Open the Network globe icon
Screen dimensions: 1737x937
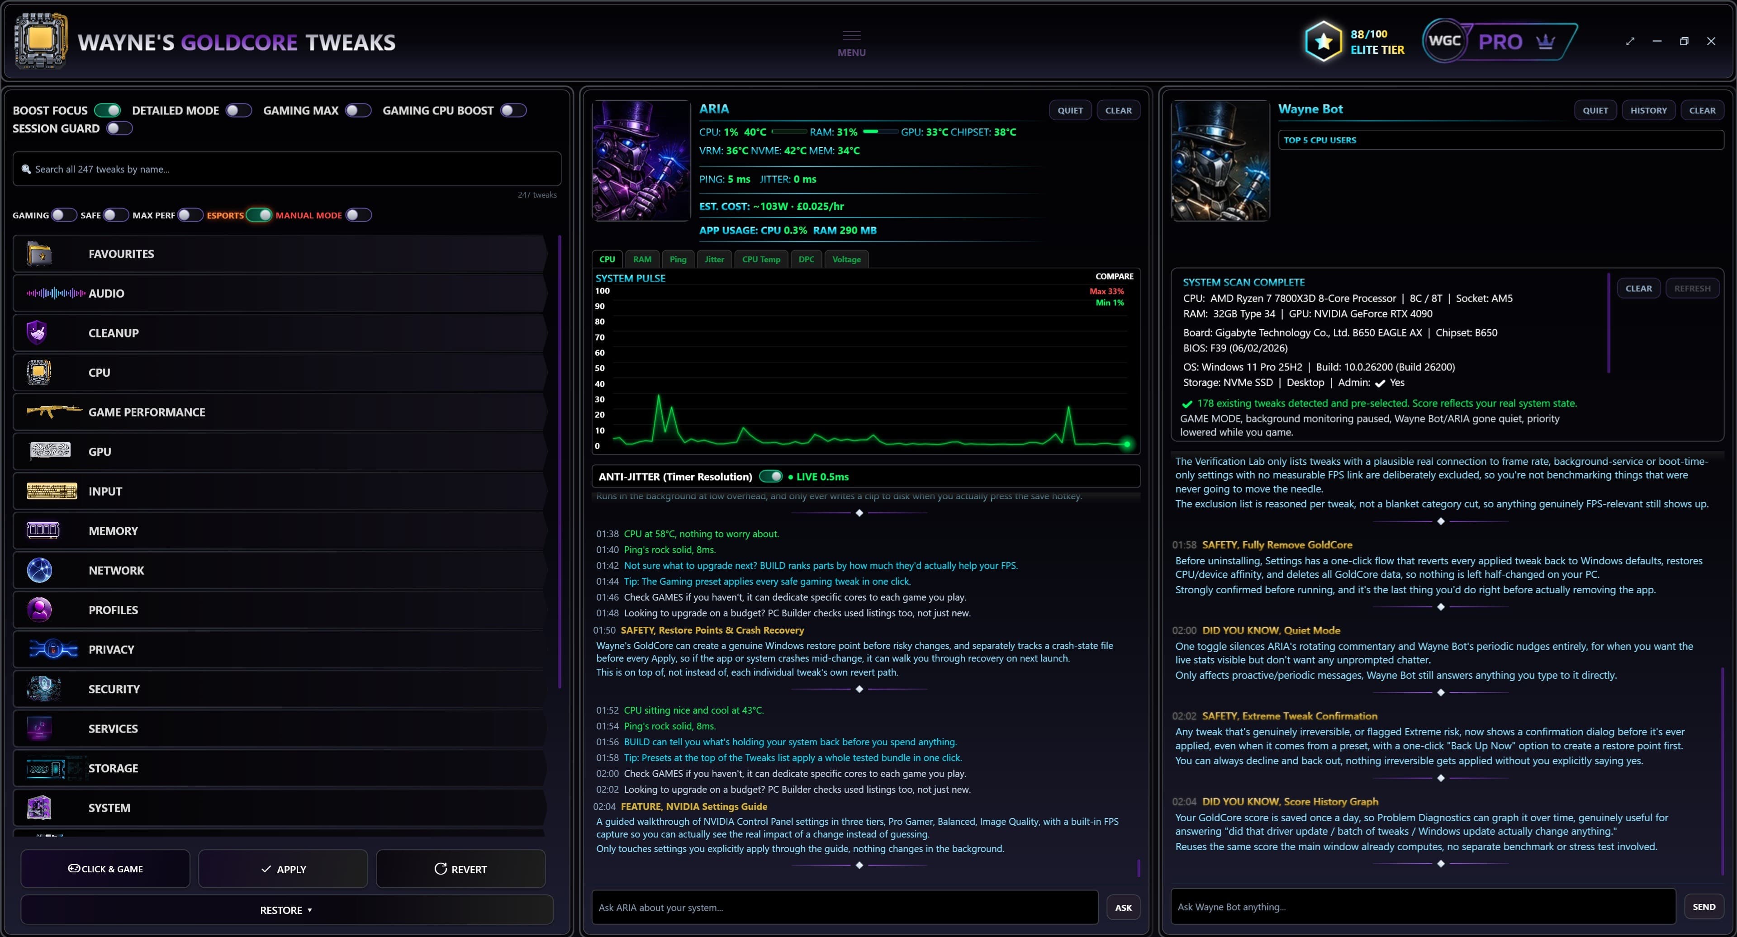tap(40, 570)
